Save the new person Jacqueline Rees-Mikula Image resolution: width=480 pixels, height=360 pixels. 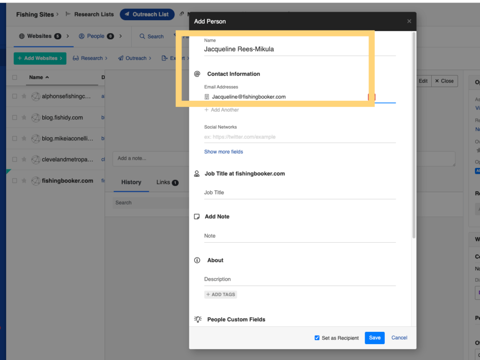point(374,337)
